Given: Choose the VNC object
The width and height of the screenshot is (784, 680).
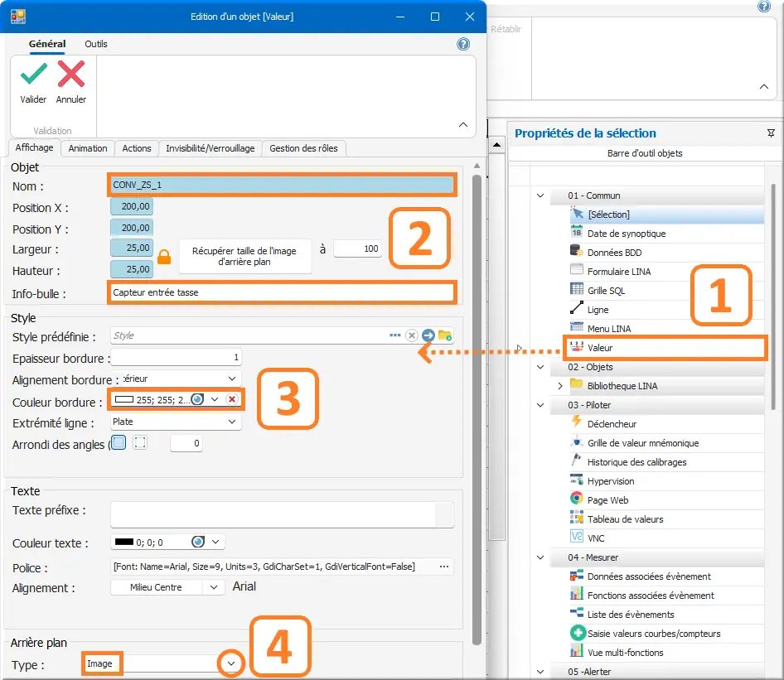Looking at the screenshot, I should pos(667,538).
